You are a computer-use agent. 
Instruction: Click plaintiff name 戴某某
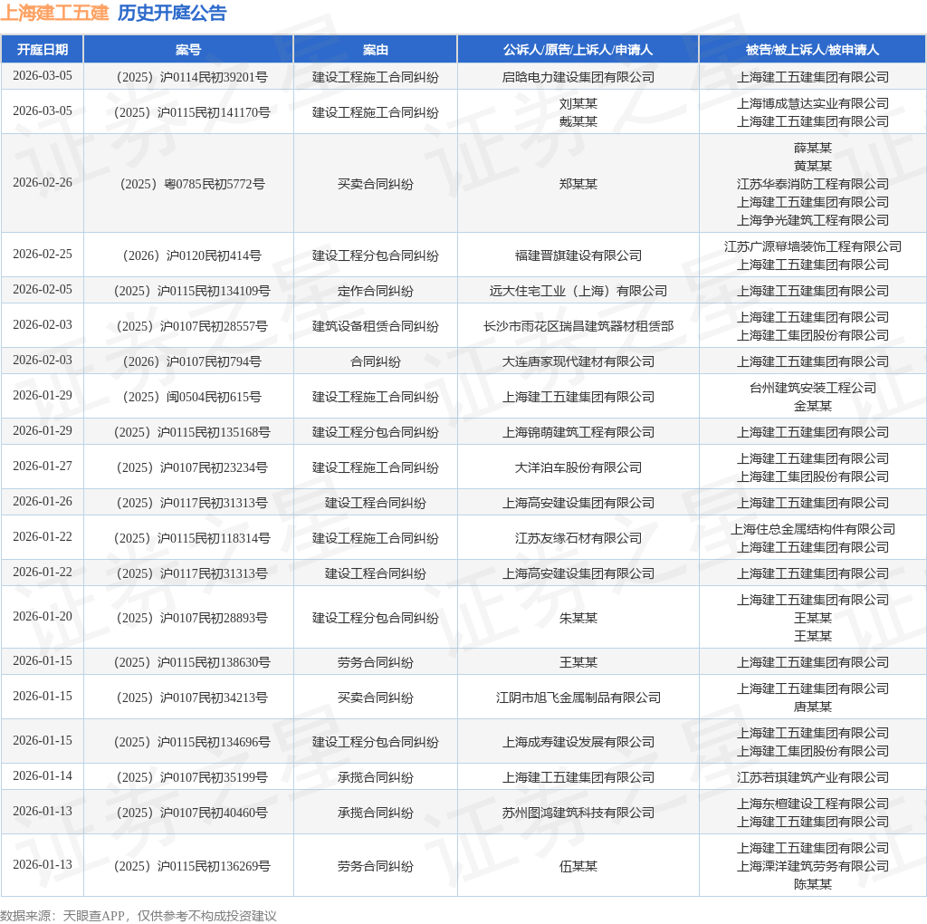pos(578,121)
